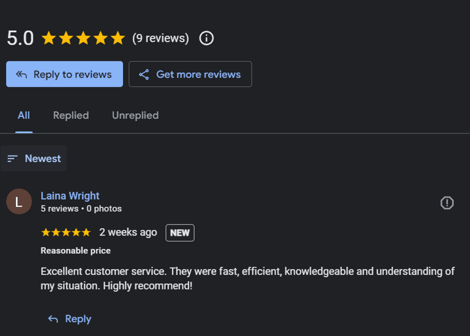Click Laina Wright's avatar with letter L
Screen dimensions: 470x336
click(x=19, y=202)
